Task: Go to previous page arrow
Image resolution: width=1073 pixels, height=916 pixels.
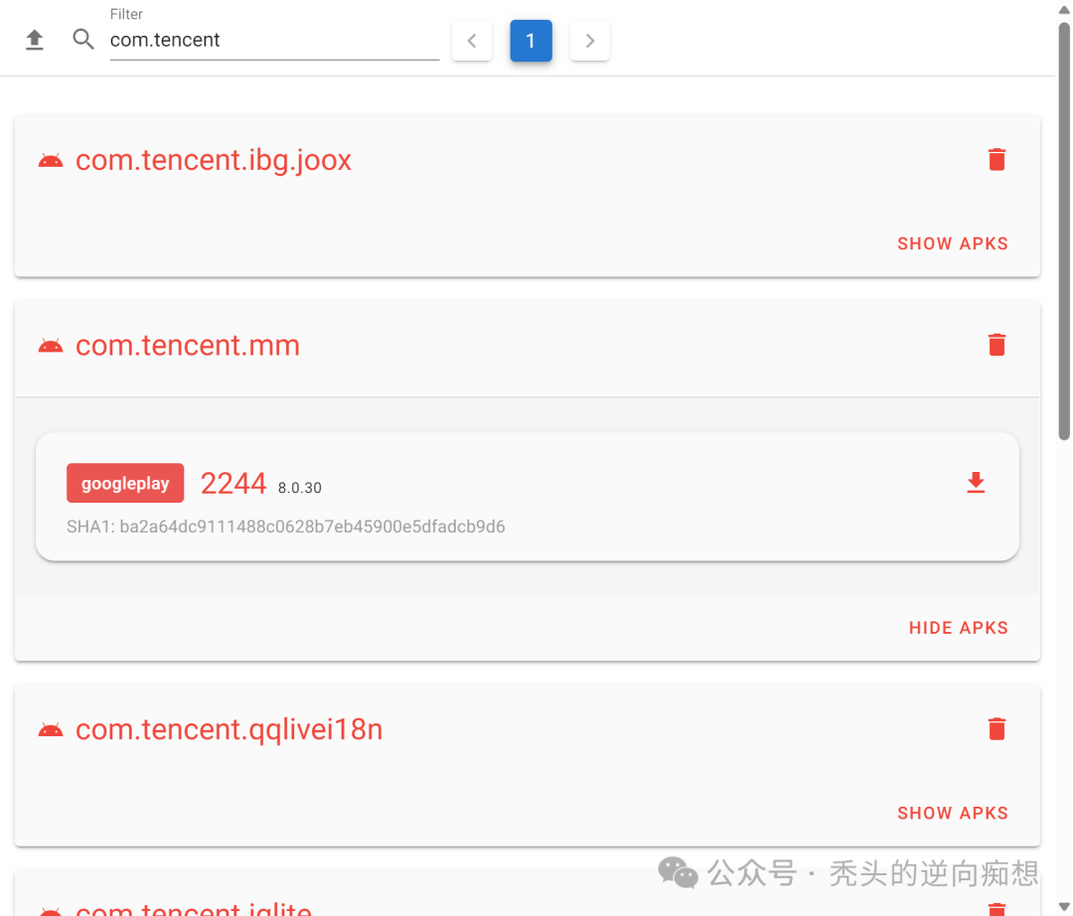Action: (x=472, y=41)
